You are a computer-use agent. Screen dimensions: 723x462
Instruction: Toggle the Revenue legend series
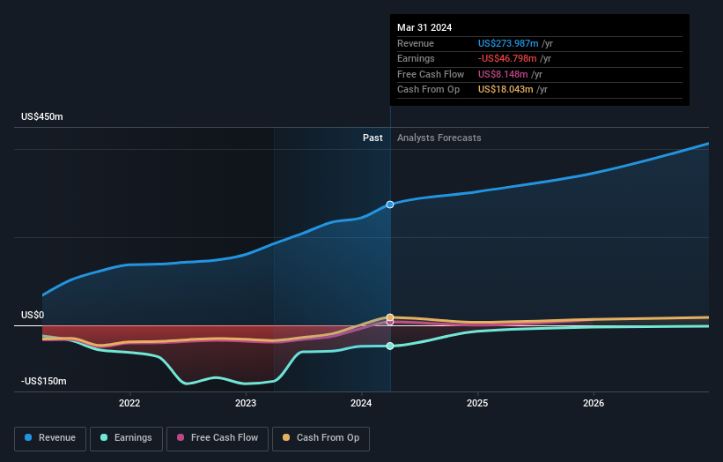(50, 438)
